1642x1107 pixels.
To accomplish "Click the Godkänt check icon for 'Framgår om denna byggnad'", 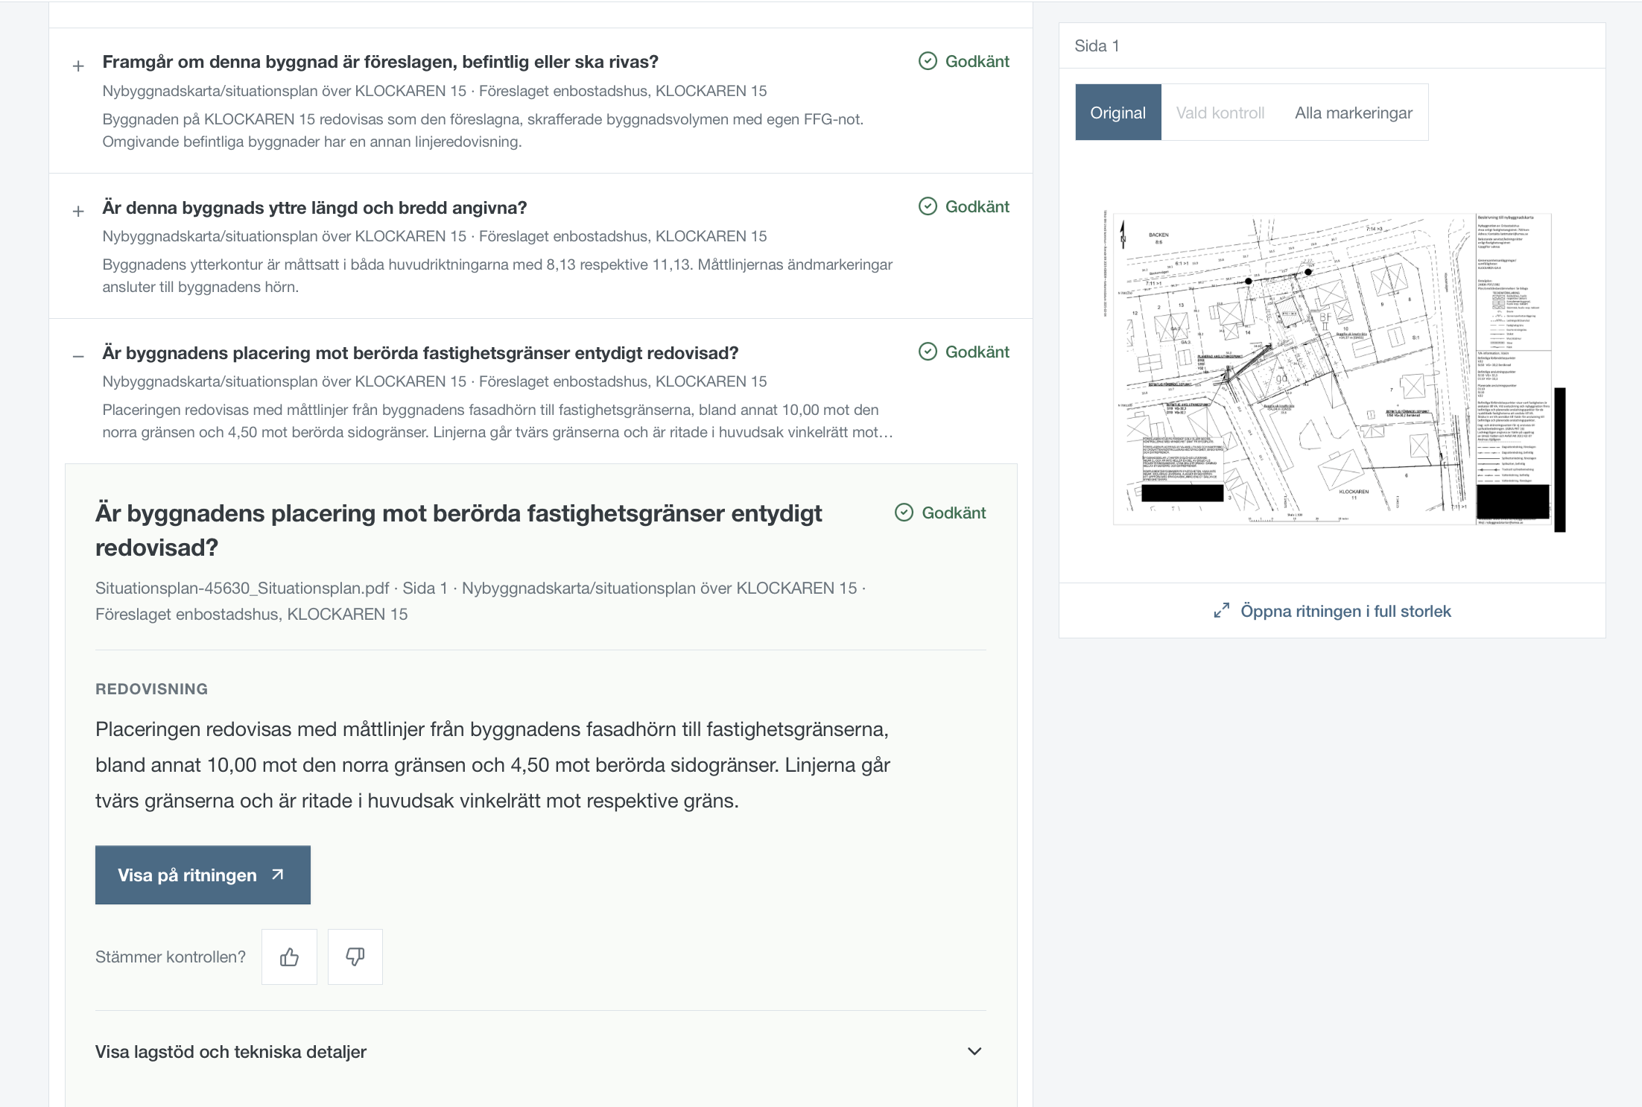I will click(928, 61).
